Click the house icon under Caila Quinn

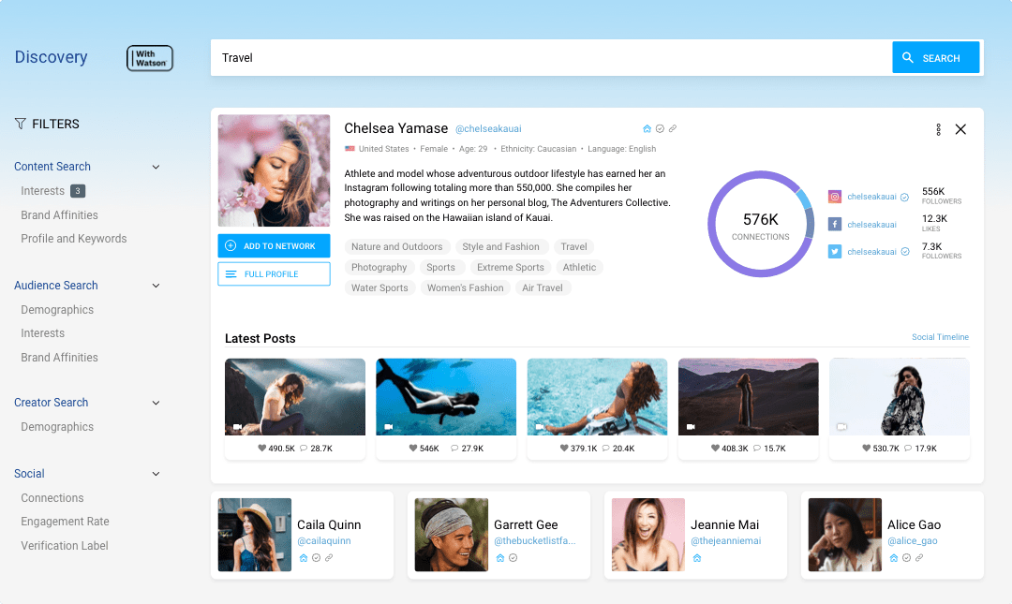304,557
